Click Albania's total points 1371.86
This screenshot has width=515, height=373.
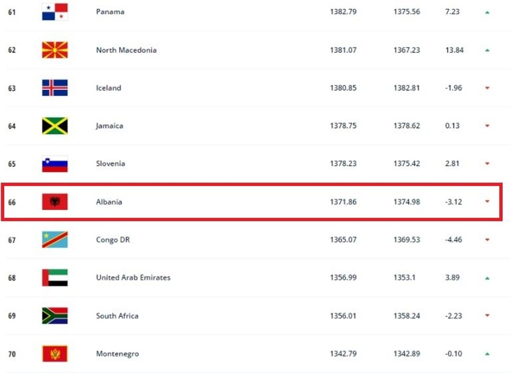[x=343, y=202]
